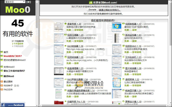Open the 请通过捐助支持我们 link

coord(110,10)
